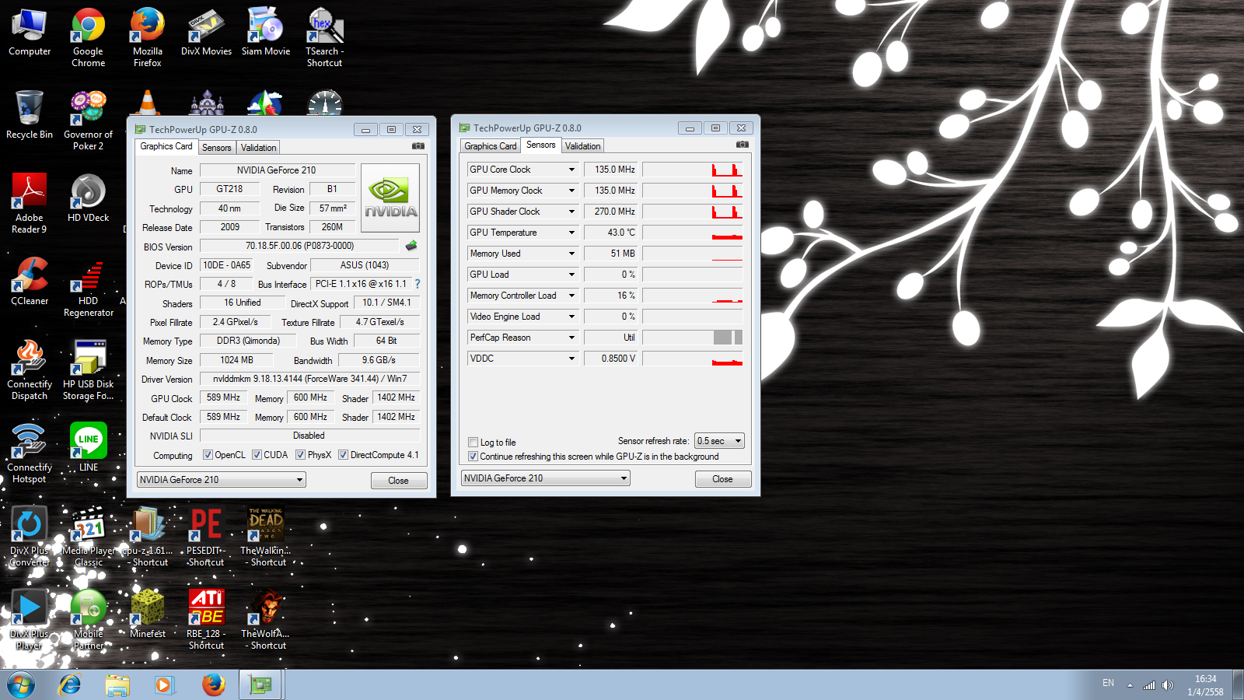
Task: Take screenshot using Graphics Card window camera icon
Action: (x=418, y=146)
